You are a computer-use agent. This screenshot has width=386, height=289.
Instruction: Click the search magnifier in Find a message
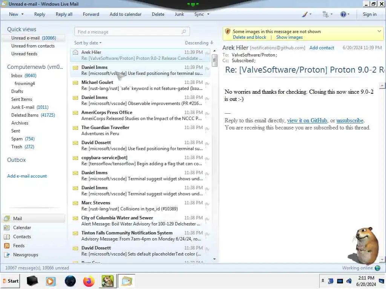pyautogui.click(x=184, y=32)
